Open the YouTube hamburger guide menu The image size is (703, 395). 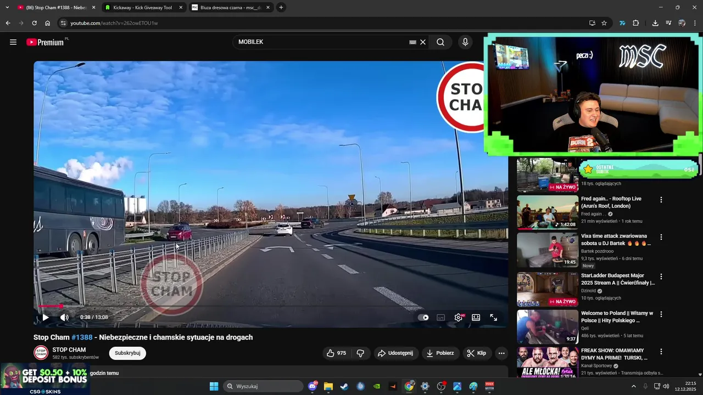tap(13, 42)
